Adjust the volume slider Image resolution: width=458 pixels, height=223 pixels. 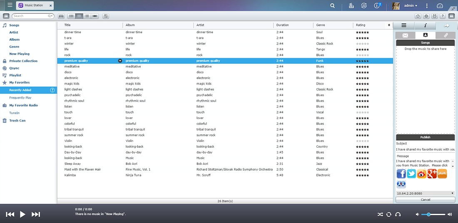pyautogui.click(x=433, y=215)
